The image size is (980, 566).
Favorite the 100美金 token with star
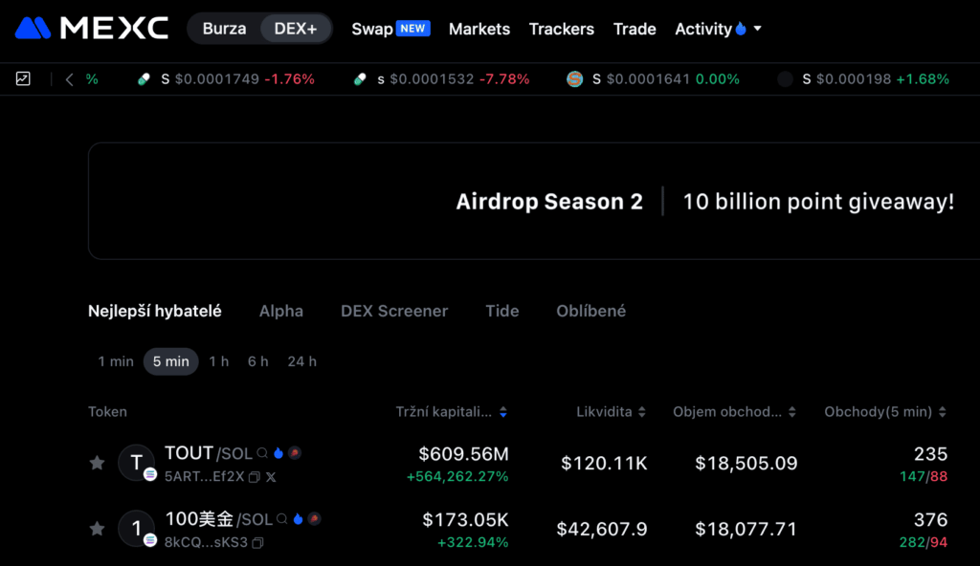[97, 529]
